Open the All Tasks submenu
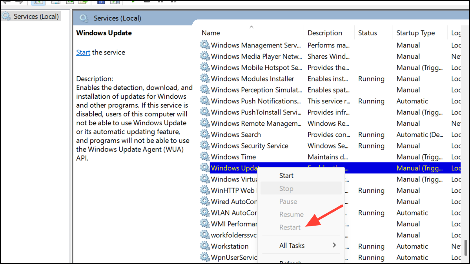The height and width of the screenshot is (264, 470). [x=301, y=246]
